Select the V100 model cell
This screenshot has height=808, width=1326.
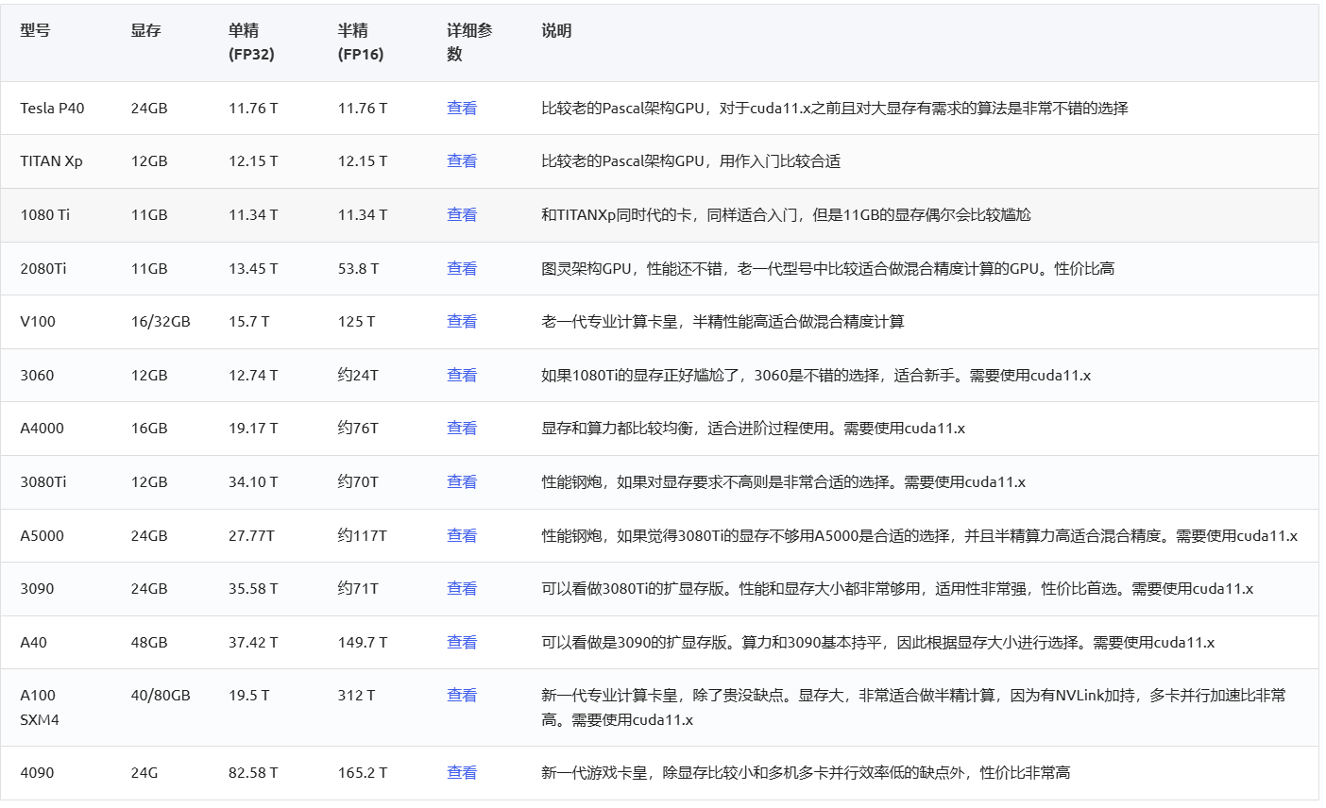pyautogui.click(x=38, y=322)
